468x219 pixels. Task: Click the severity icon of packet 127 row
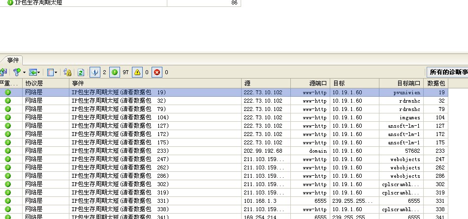(x=8, y=126)
